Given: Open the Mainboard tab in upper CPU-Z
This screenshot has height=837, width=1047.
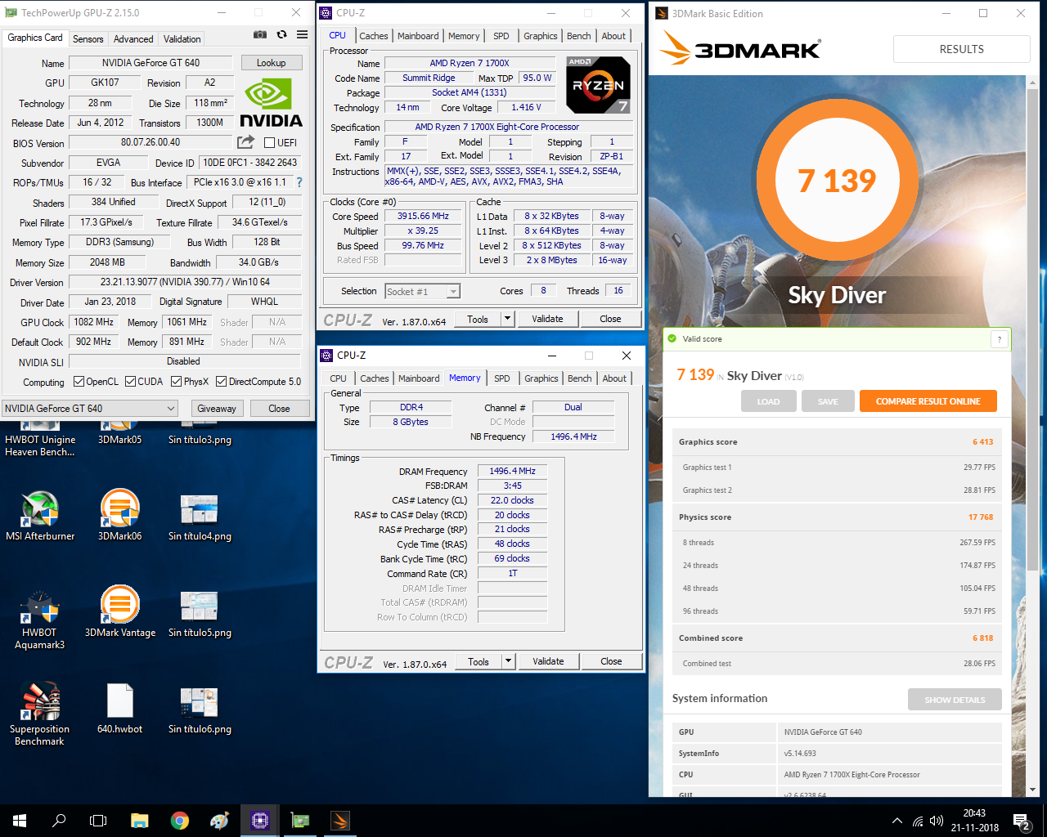Looking at the screenshot, I should [418, 35].
